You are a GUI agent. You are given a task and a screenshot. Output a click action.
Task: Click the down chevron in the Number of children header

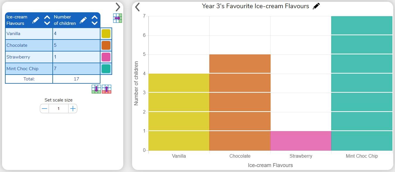(94, 23)
